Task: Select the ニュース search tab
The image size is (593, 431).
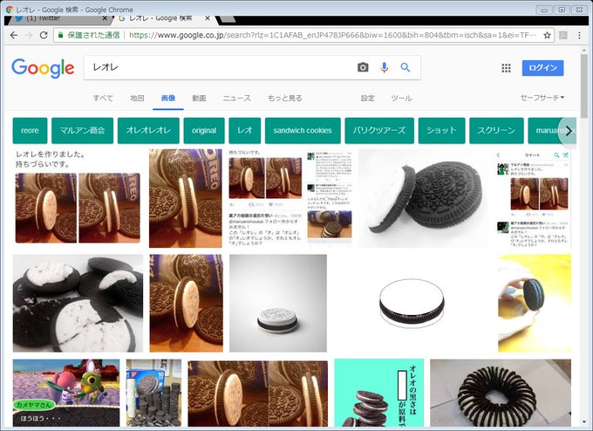Action: tap(236, 98)
